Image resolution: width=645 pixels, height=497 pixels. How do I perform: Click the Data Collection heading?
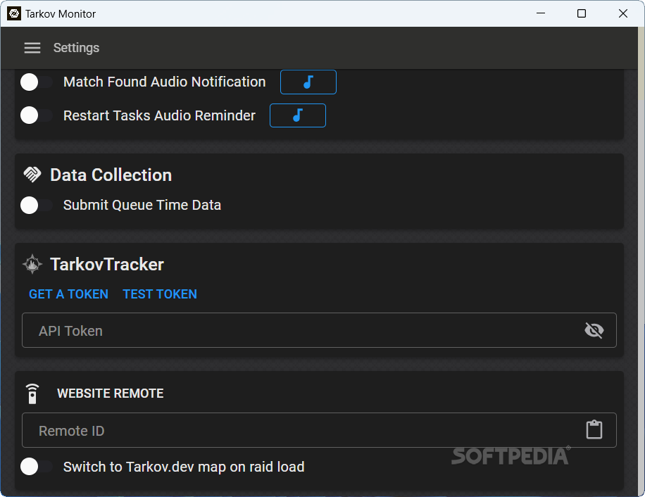[111, 175]
